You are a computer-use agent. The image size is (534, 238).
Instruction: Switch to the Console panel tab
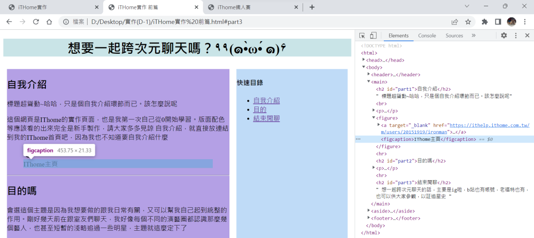427,35
